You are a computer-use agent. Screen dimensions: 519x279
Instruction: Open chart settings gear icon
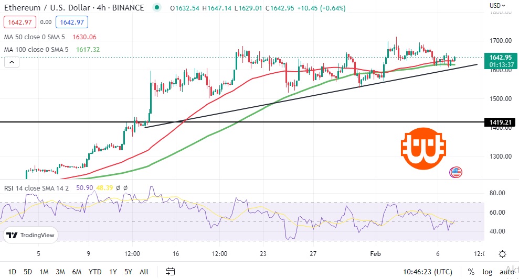502,254
